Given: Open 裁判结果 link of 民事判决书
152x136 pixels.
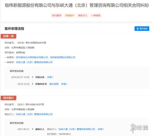Looking at the screenshot, I should pyautogui.click(x=54, y=84).
